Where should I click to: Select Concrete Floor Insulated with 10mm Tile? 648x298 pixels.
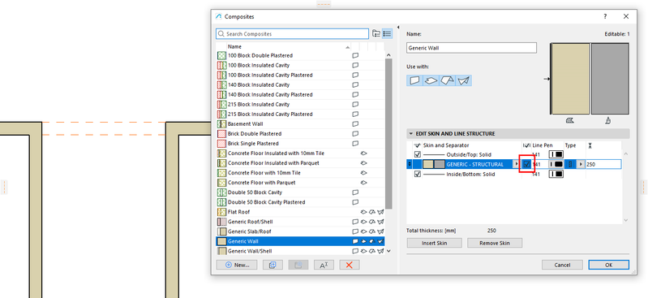(300, 153)
